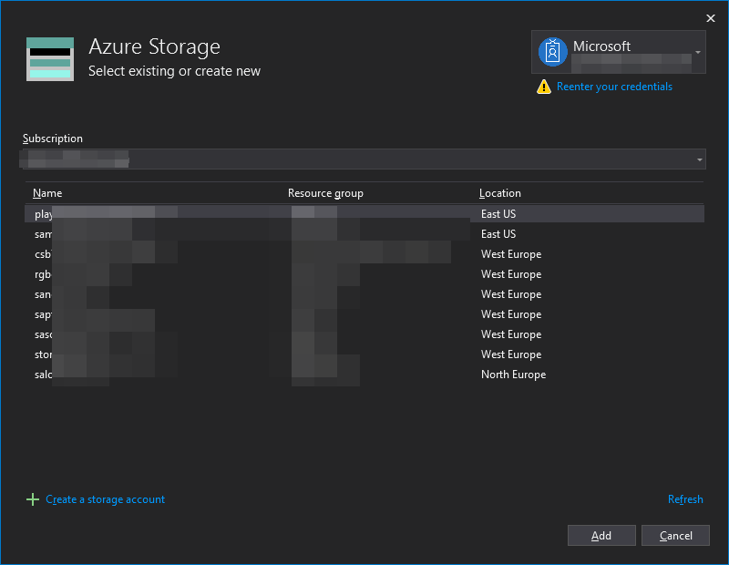Click the green plus create icon
Image resolution: width=729 pixels, height=565 pixels.
point(33,499)
